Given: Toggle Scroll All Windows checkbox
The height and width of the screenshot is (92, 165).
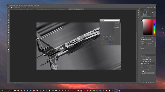Looking at the screenshot, I should click(x=14, y=7).
